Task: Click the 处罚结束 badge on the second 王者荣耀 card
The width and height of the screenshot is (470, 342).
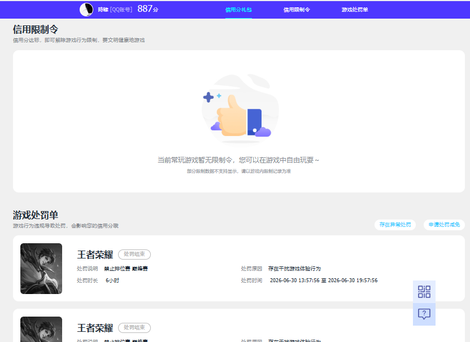Action: pyautogui.click(x=134, y=328)
